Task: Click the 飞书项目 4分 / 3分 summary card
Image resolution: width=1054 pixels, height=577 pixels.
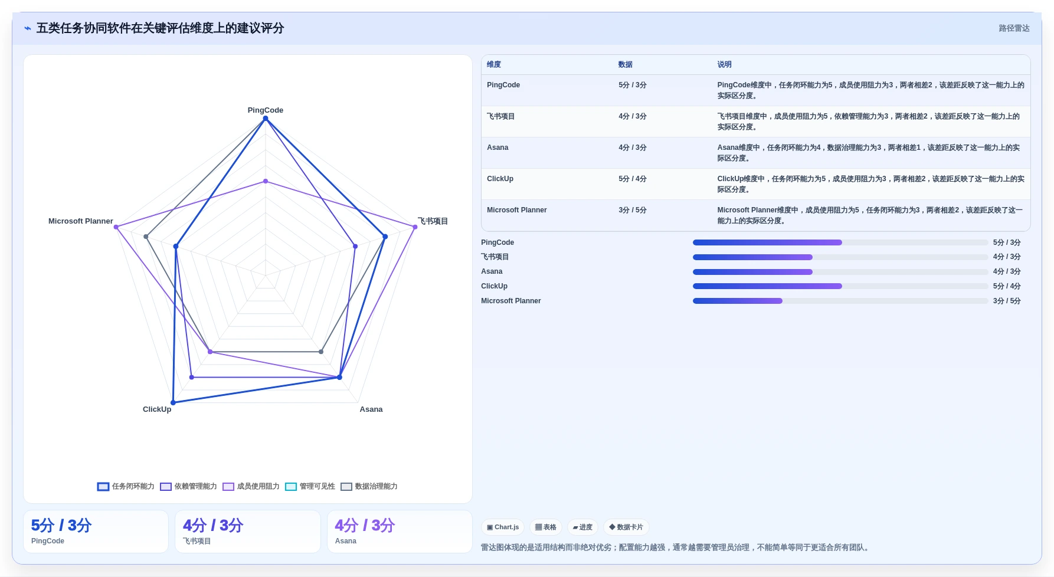Action: click(248, 532)
